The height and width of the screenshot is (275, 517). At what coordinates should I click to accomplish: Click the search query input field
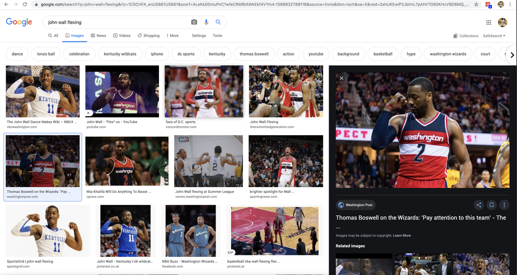[117, 22]
